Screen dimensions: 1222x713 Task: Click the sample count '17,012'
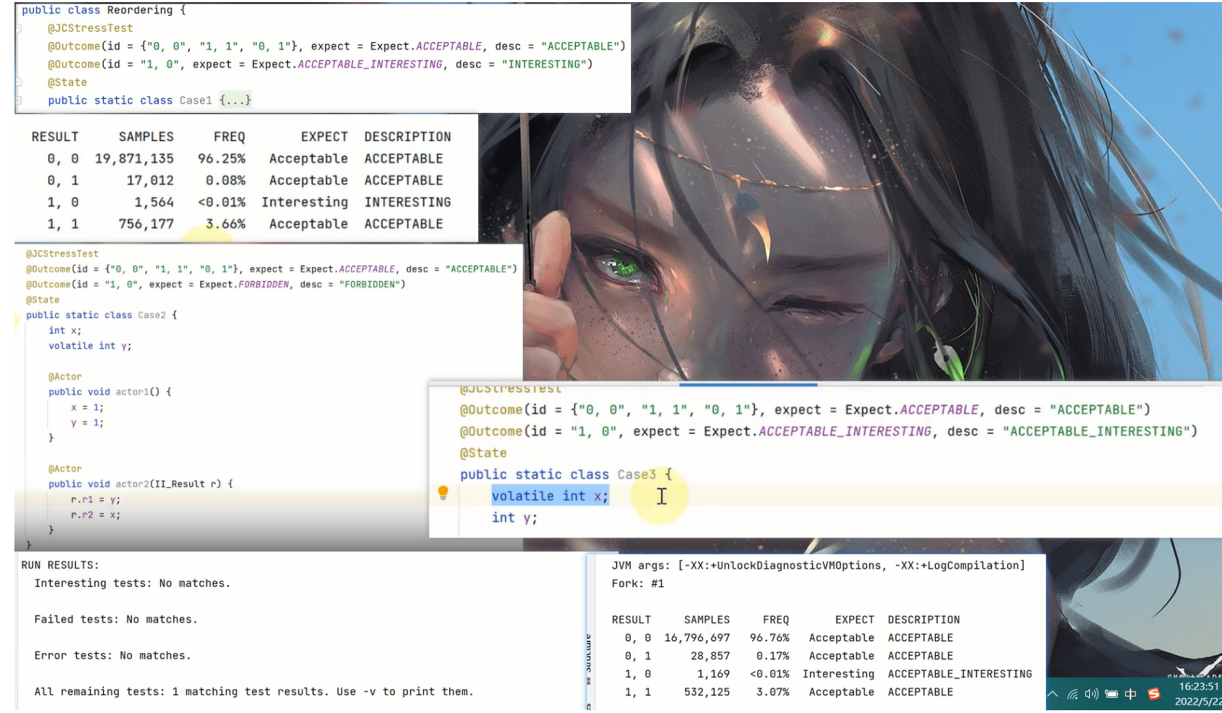pos(150,180)
